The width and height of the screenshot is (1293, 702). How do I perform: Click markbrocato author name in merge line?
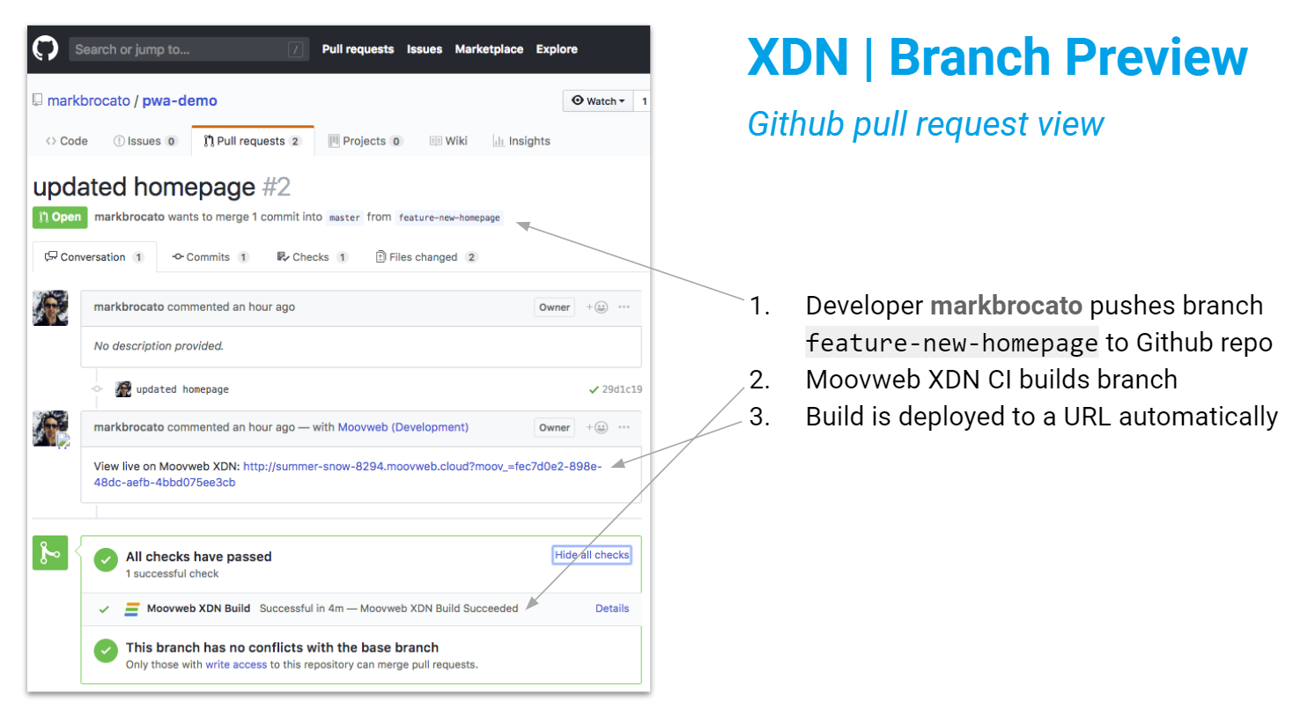click(x=129, y=217)
